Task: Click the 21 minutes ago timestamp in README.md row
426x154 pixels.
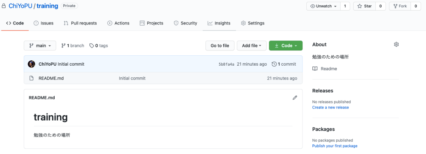Action: pyautogui.click(x=282, y=78)
